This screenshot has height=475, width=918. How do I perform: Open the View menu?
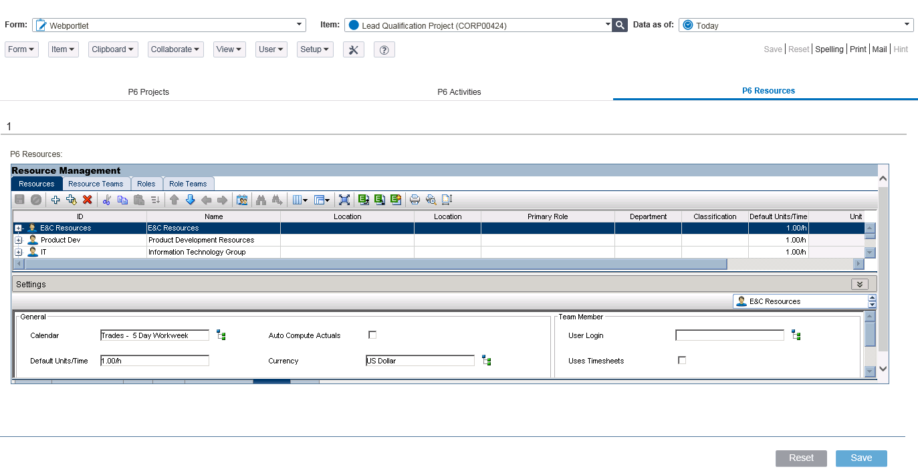pyautogui.click(x=229, y=49)
